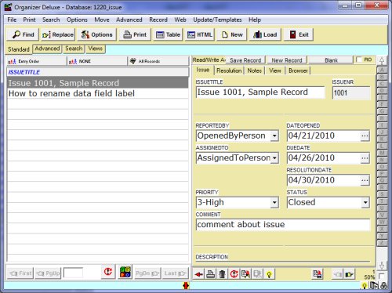Screen dimensions: 392x293
Task: Open the STATUS dropdown list
Action: pyautogui.click(x=365, y=202)
